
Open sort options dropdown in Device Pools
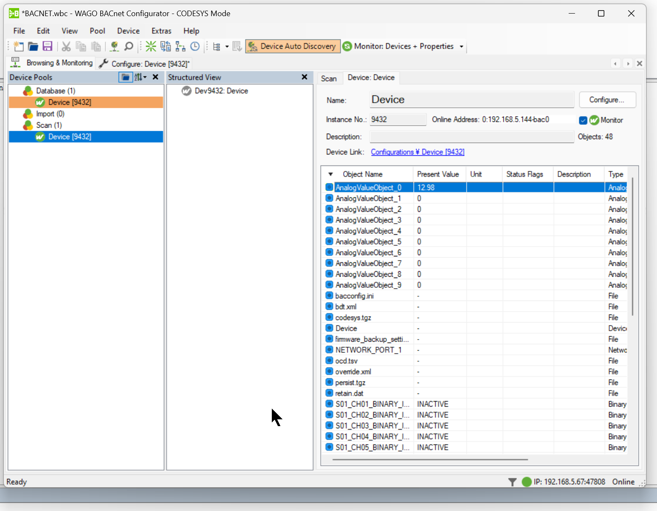click(x=141, y=77)
